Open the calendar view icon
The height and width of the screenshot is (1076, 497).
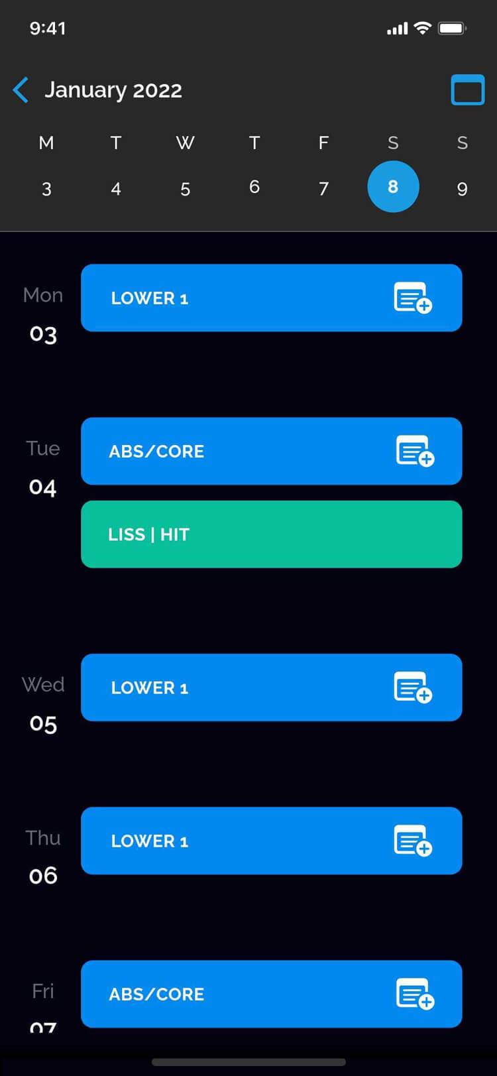pos(467,90)
